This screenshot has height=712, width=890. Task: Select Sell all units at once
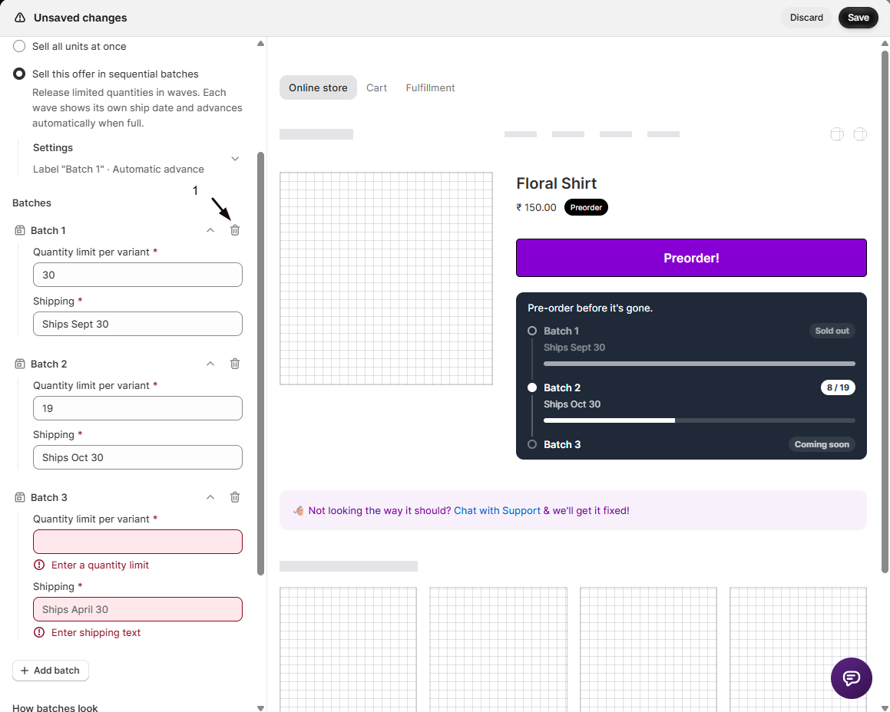point(19,46)
